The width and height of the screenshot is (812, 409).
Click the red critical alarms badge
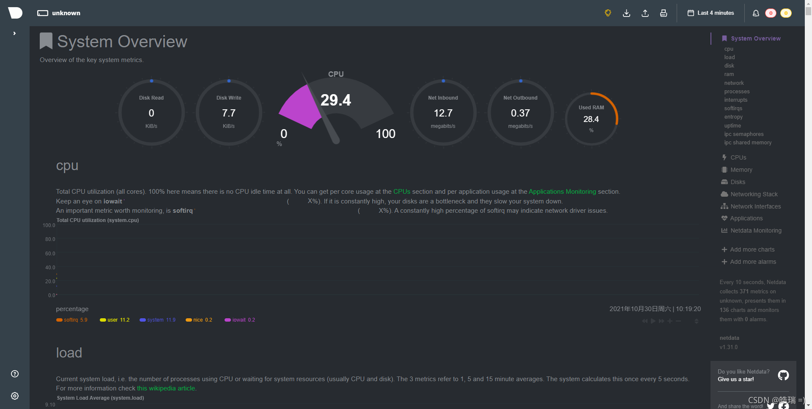[771, 13]
